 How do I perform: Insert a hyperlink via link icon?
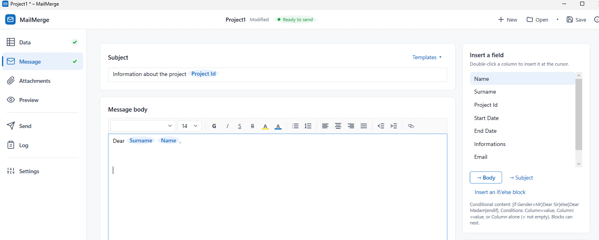tap(411, 126)
